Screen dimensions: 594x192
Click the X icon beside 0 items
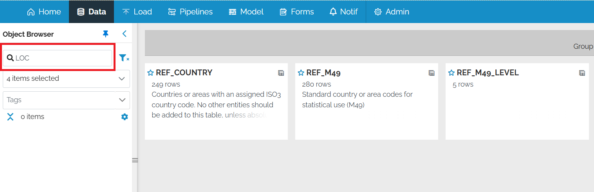[x=11, y=117]
